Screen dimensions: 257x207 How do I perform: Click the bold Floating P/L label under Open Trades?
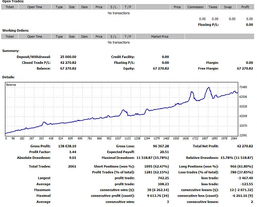(x=208, y=25)
